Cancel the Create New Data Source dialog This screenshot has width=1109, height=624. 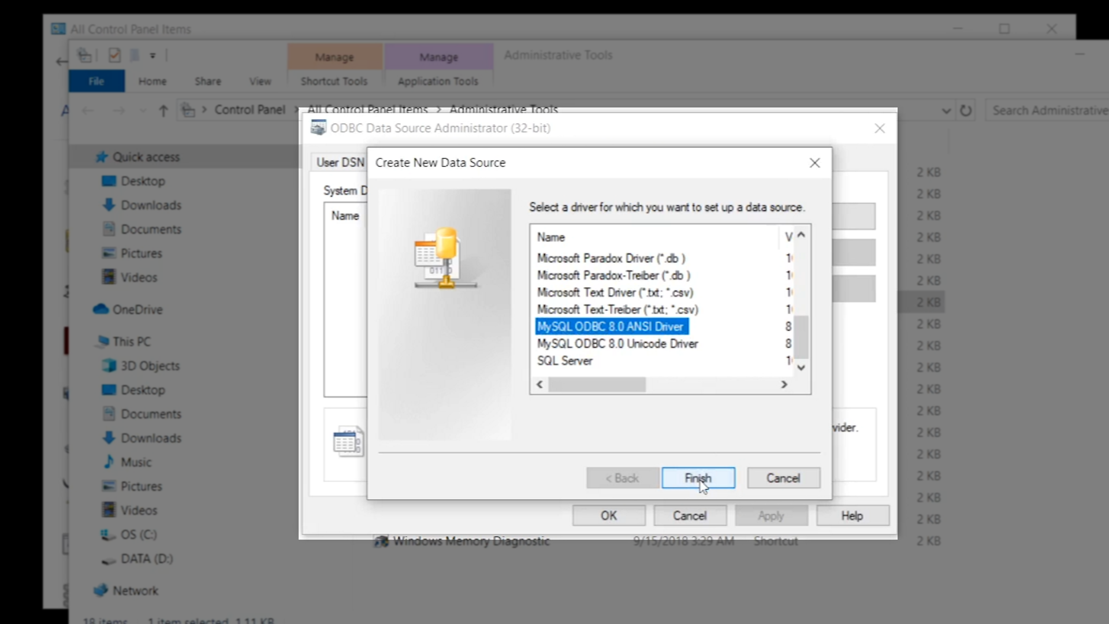[783, 478]
